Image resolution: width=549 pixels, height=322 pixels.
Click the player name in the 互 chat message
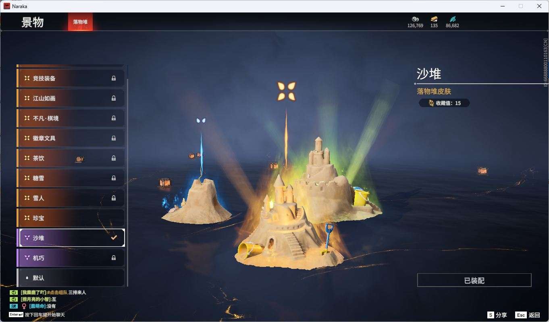(35, 299)
